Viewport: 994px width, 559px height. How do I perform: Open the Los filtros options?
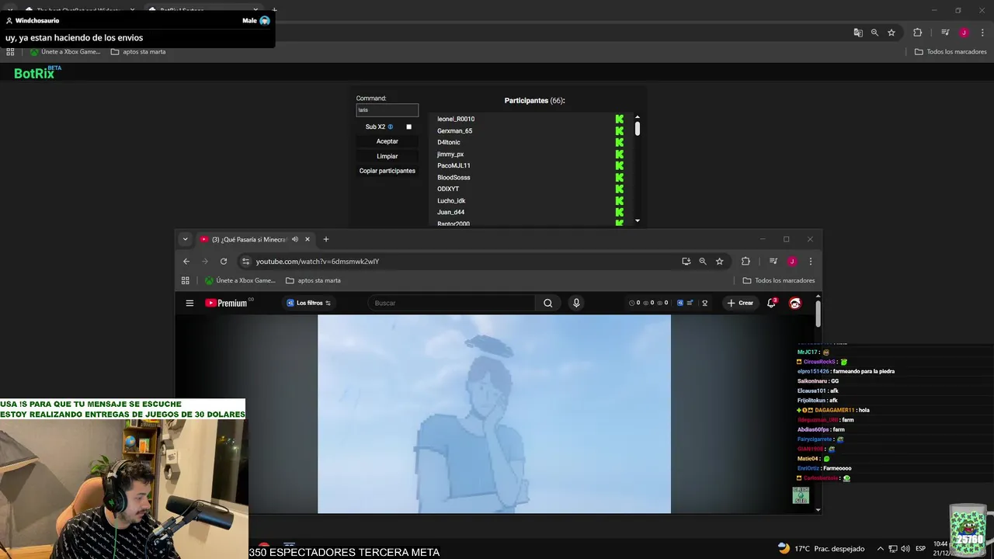coord(309,303)
